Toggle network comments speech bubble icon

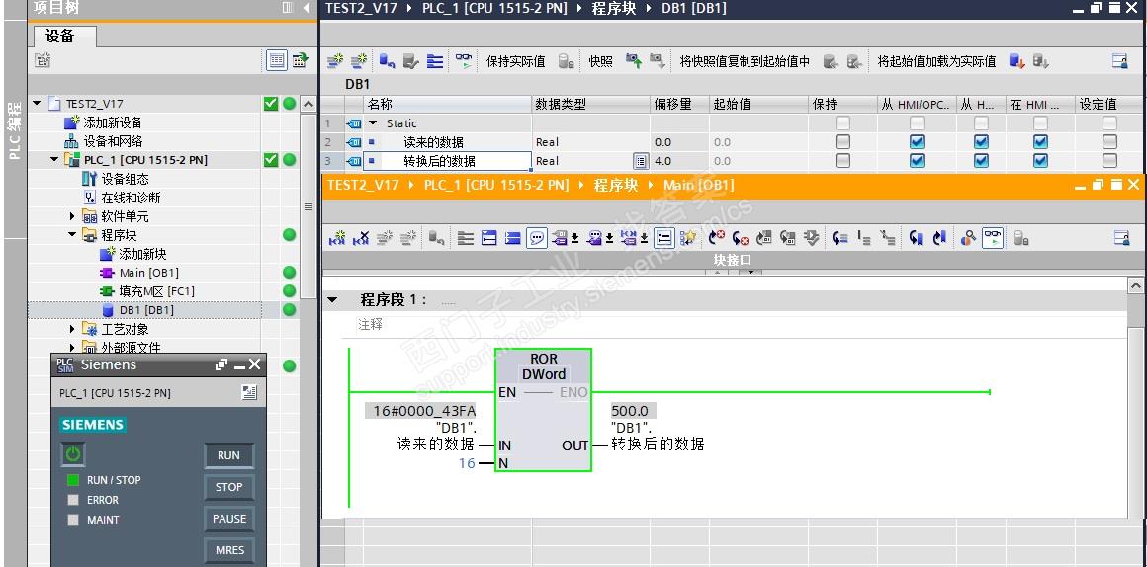tap(537, 237)
